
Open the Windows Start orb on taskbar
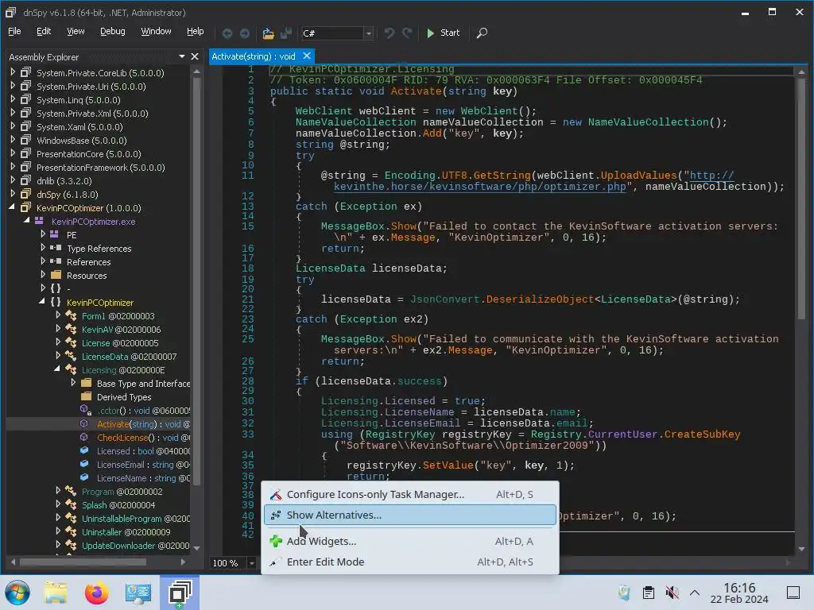coord(17,593)
